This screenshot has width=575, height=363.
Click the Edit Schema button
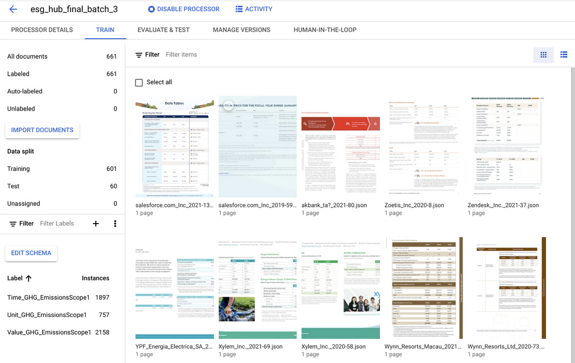click(31, 253)
